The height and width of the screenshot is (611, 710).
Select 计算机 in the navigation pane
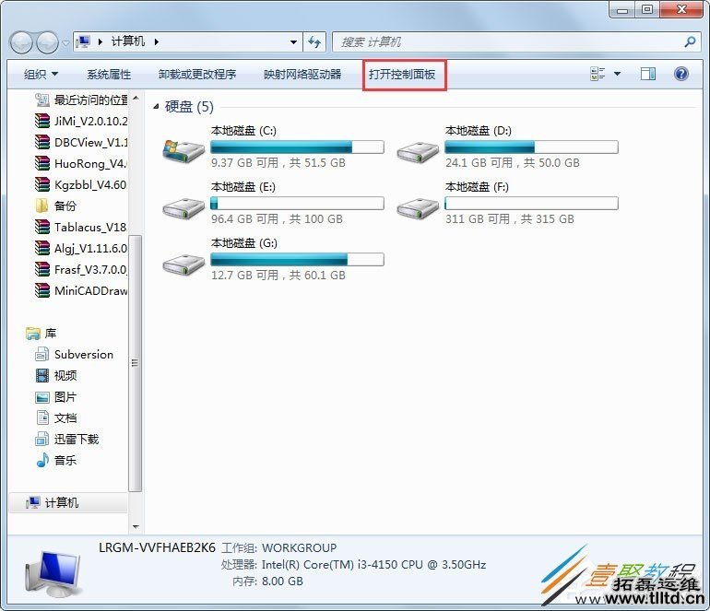tap(68, 502)
